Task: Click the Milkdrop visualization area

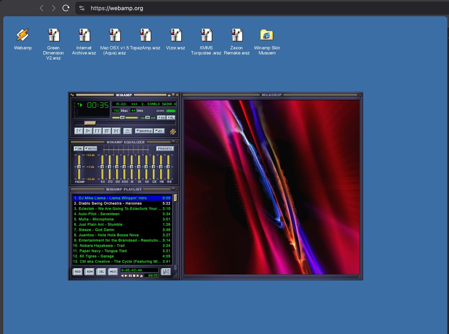Action: (x=272, y=187)
